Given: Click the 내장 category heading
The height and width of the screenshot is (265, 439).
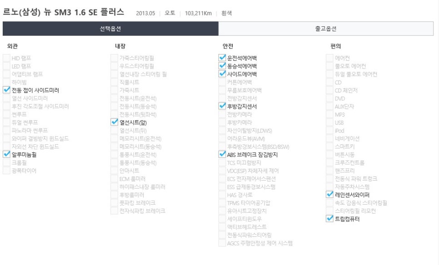Looking at the screenshot, I should click(x=120, y=46).
